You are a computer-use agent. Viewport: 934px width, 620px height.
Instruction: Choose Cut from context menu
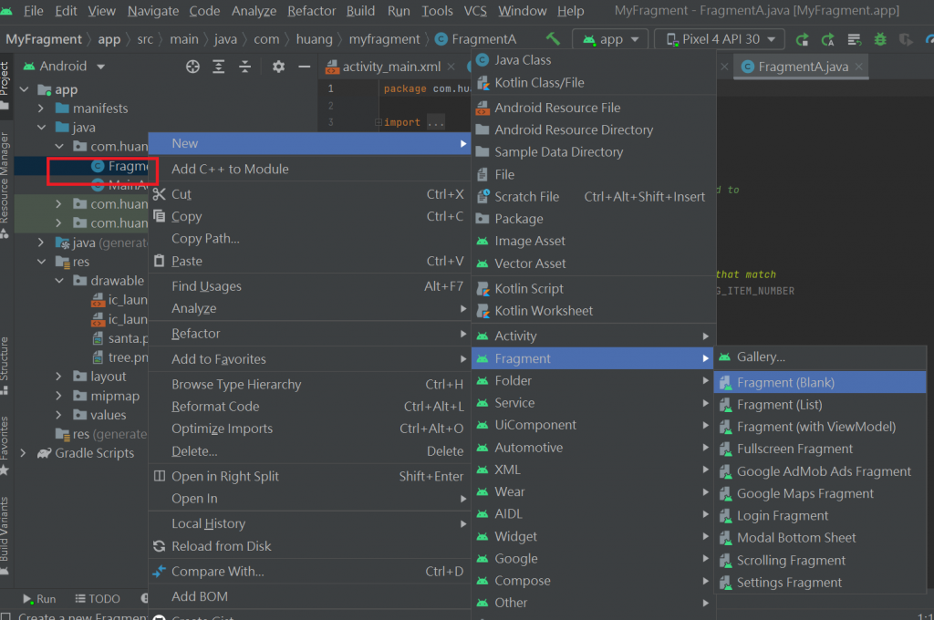click(309, 194)
